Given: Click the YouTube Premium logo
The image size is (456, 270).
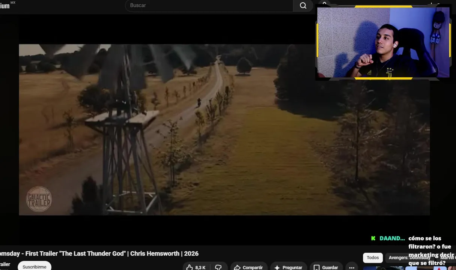Looking at the screenshot, I should [7, 5].
